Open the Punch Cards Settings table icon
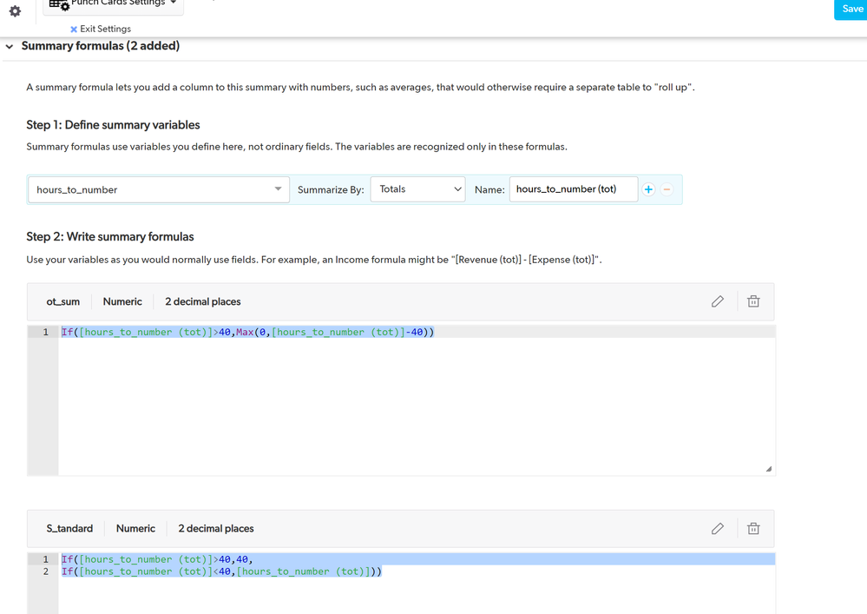This screenshot has height=614, width=867. (x=59, y=4)
